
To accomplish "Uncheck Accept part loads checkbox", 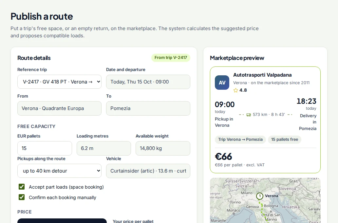I will (x=22, y=187).
